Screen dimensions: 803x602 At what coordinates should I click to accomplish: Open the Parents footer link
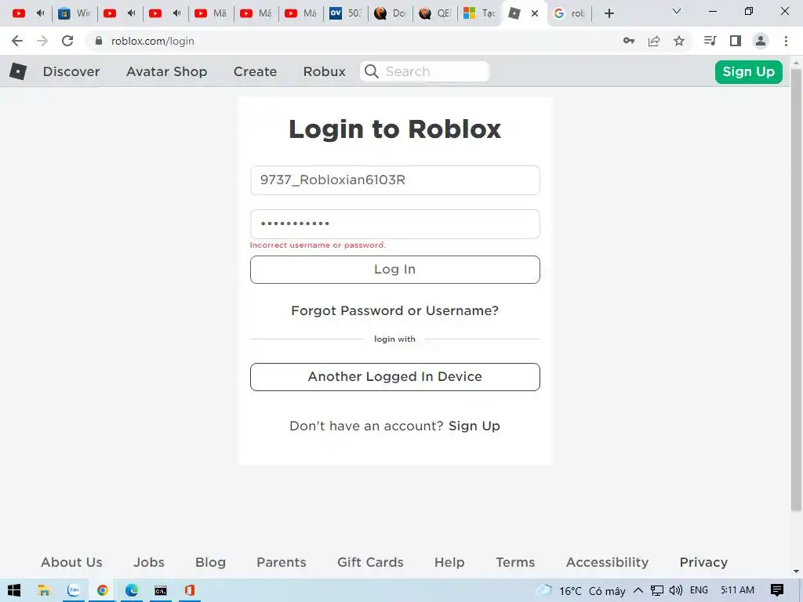click(282, 562)
